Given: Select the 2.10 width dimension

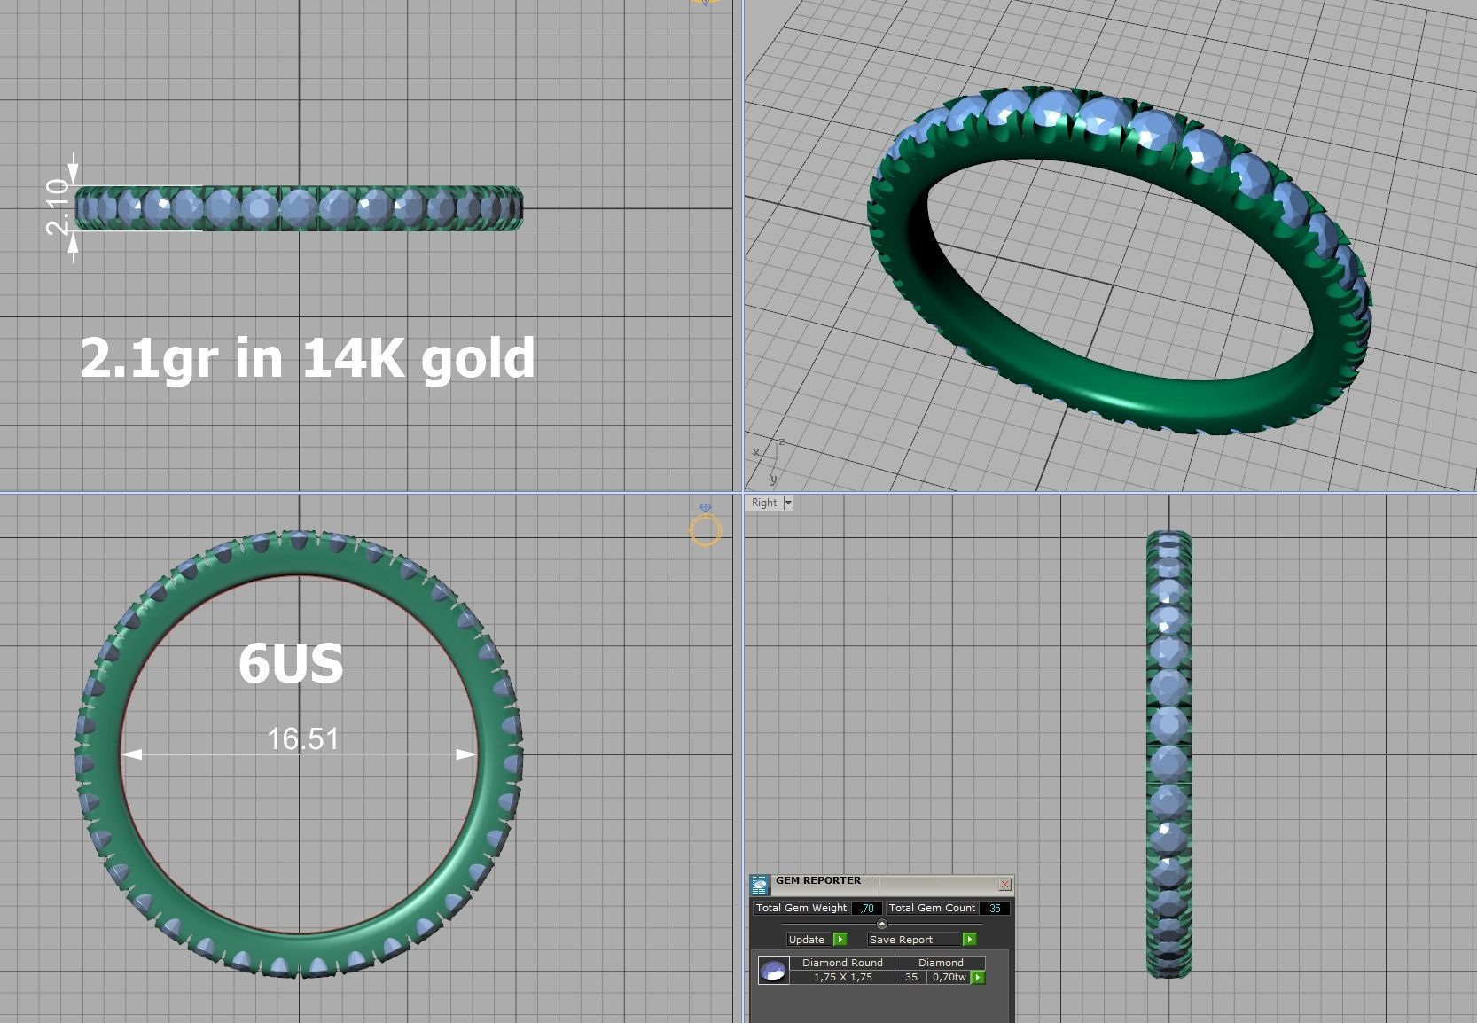Looking at the screenshot, I should (58, 206).
